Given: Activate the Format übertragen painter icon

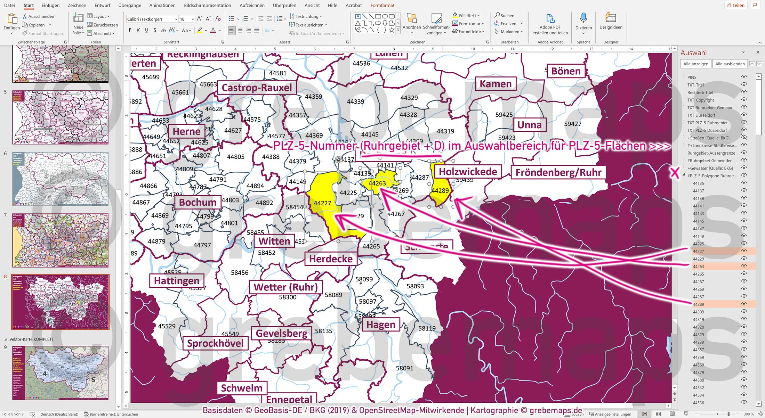Looking at the screenshot, I should [x=25, y=33].
